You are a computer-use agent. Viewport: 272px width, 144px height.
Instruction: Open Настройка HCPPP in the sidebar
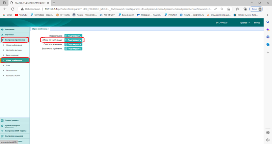point(13,75)
